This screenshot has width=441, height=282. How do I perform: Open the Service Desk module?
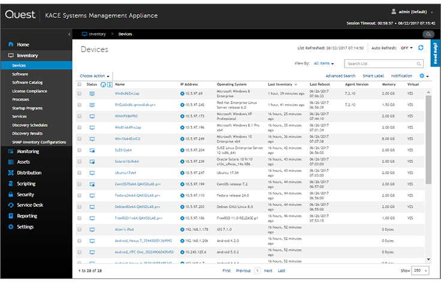tap(31, 205)
